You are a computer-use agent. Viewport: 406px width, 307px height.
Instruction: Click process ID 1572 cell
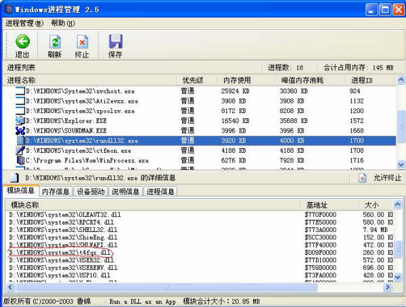coord(357,120)
